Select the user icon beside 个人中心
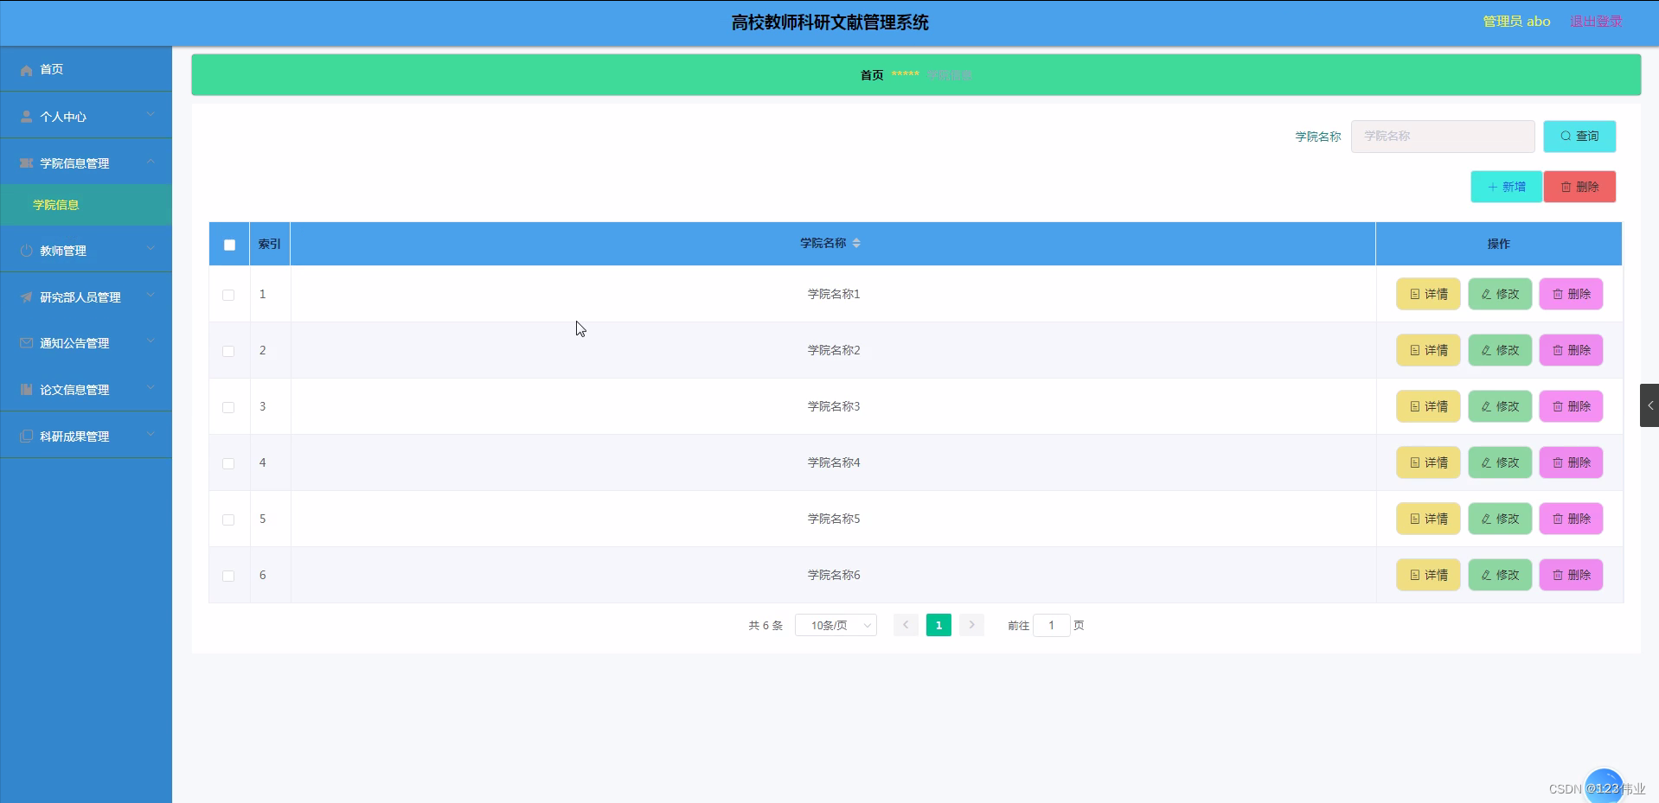This screenshot has height=803, width=1659. tap(26, 116)
